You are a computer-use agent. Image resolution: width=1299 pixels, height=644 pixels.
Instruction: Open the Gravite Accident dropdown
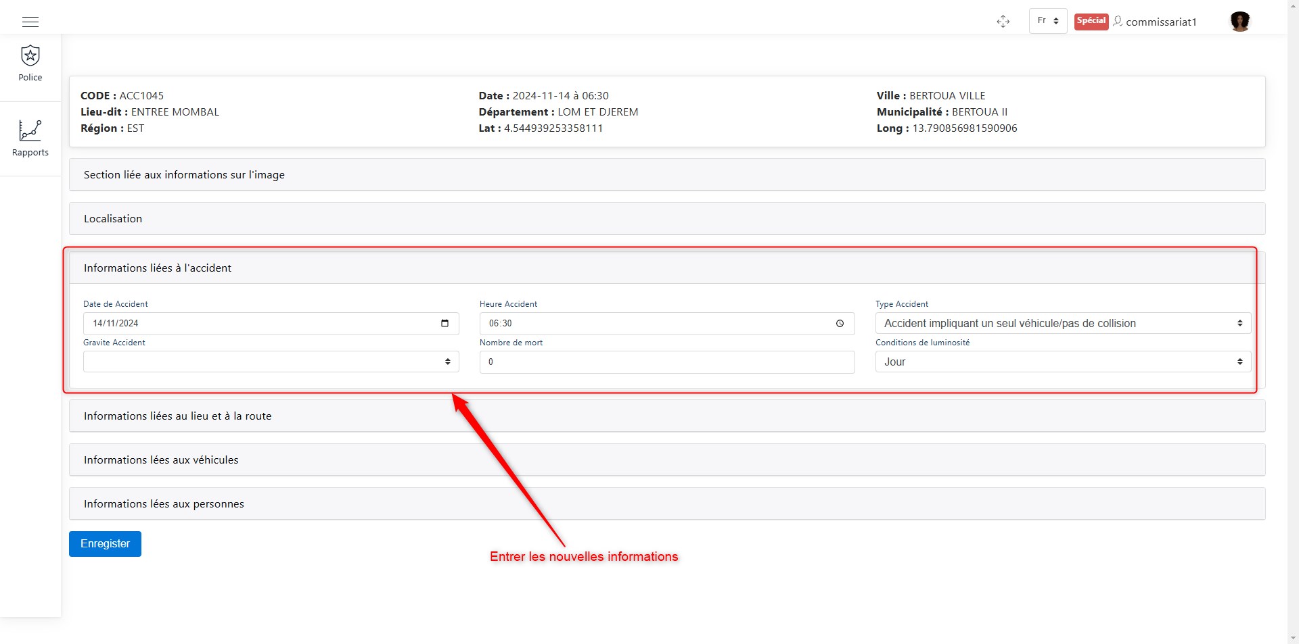click(271, 362)
